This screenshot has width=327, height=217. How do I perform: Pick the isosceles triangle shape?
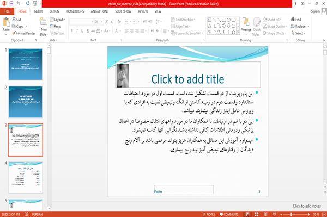(210, 26)
